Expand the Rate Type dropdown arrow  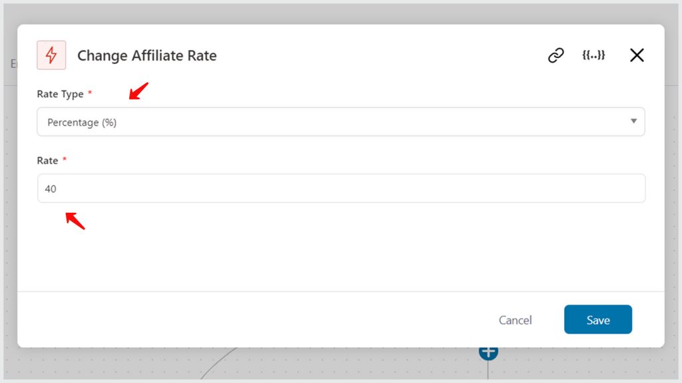[634, 121]
